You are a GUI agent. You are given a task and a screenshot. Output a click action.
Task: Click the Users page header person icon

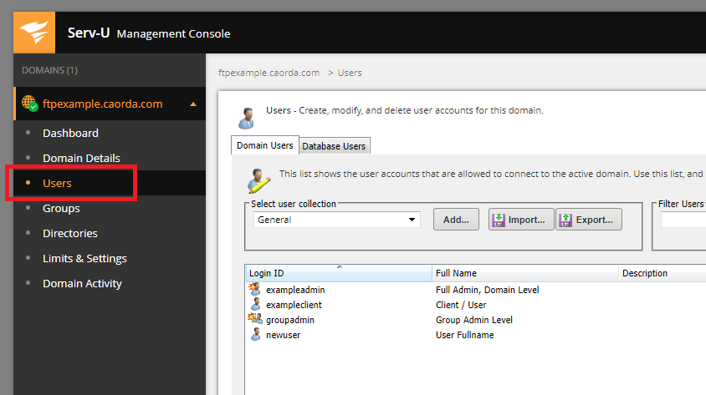(247, 119)
